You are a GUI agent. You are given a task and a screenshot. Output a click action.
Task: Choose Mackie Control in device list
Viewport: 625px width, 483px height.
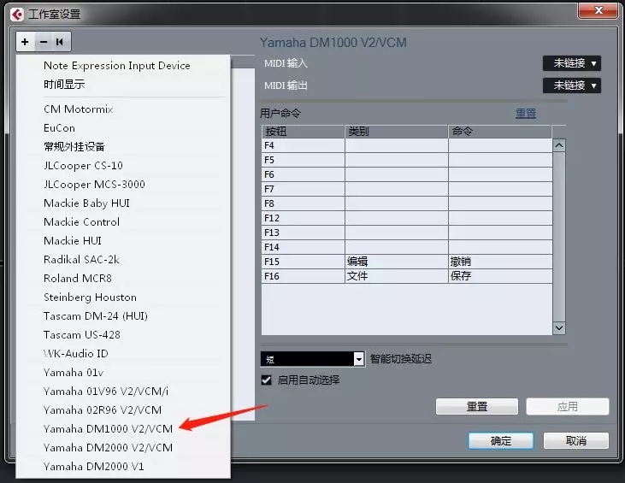81,221
